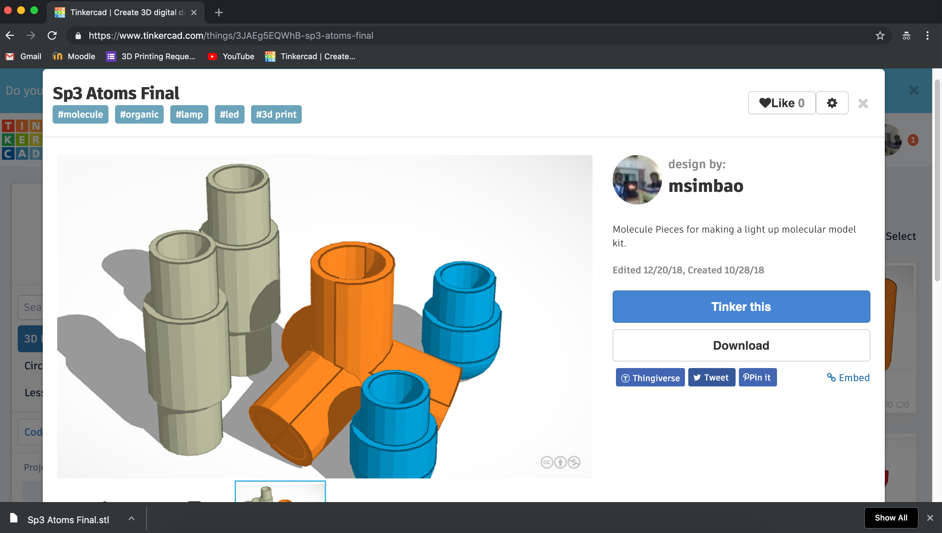942x533 pixels.
Task: Reload the page
Action: coord(52,35)
